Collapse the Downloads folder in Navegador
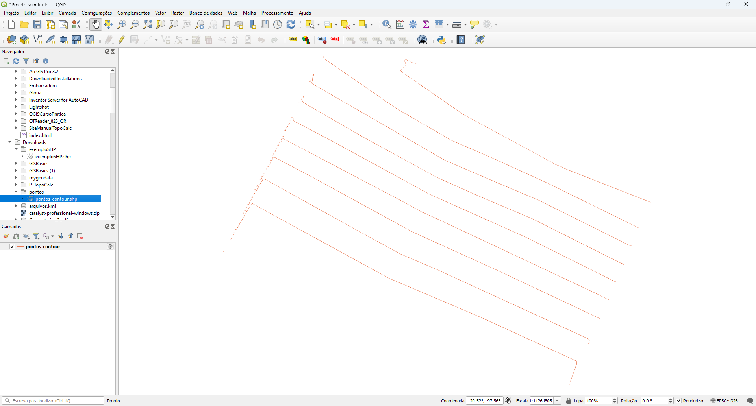This screenshot has height=406, width=756. pos(10,142)
